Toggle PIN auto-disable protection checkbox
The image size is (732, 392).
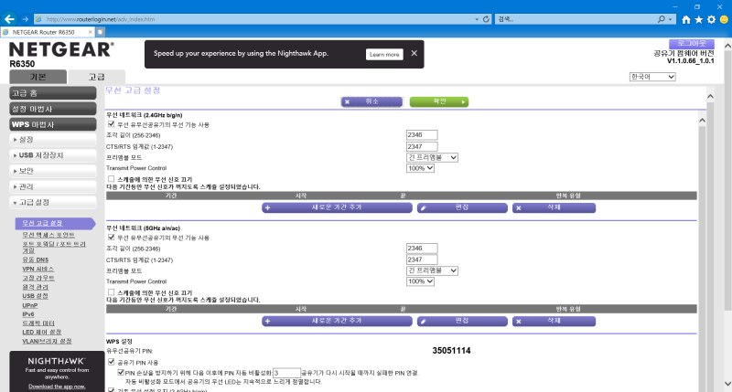(121, 373)
